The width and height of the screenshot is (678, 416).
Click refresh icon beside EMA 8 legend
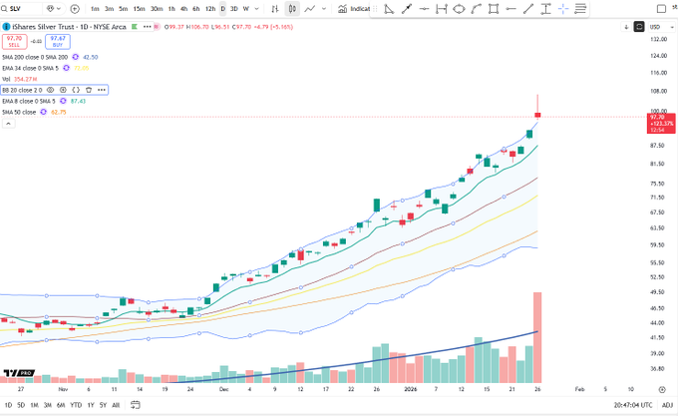point(63,101)
